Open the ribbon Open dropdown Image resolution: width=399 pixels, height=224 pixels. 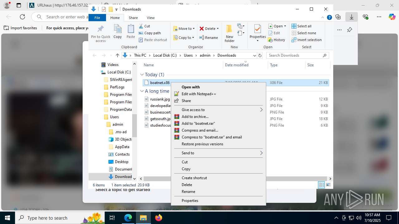[277, 26]
